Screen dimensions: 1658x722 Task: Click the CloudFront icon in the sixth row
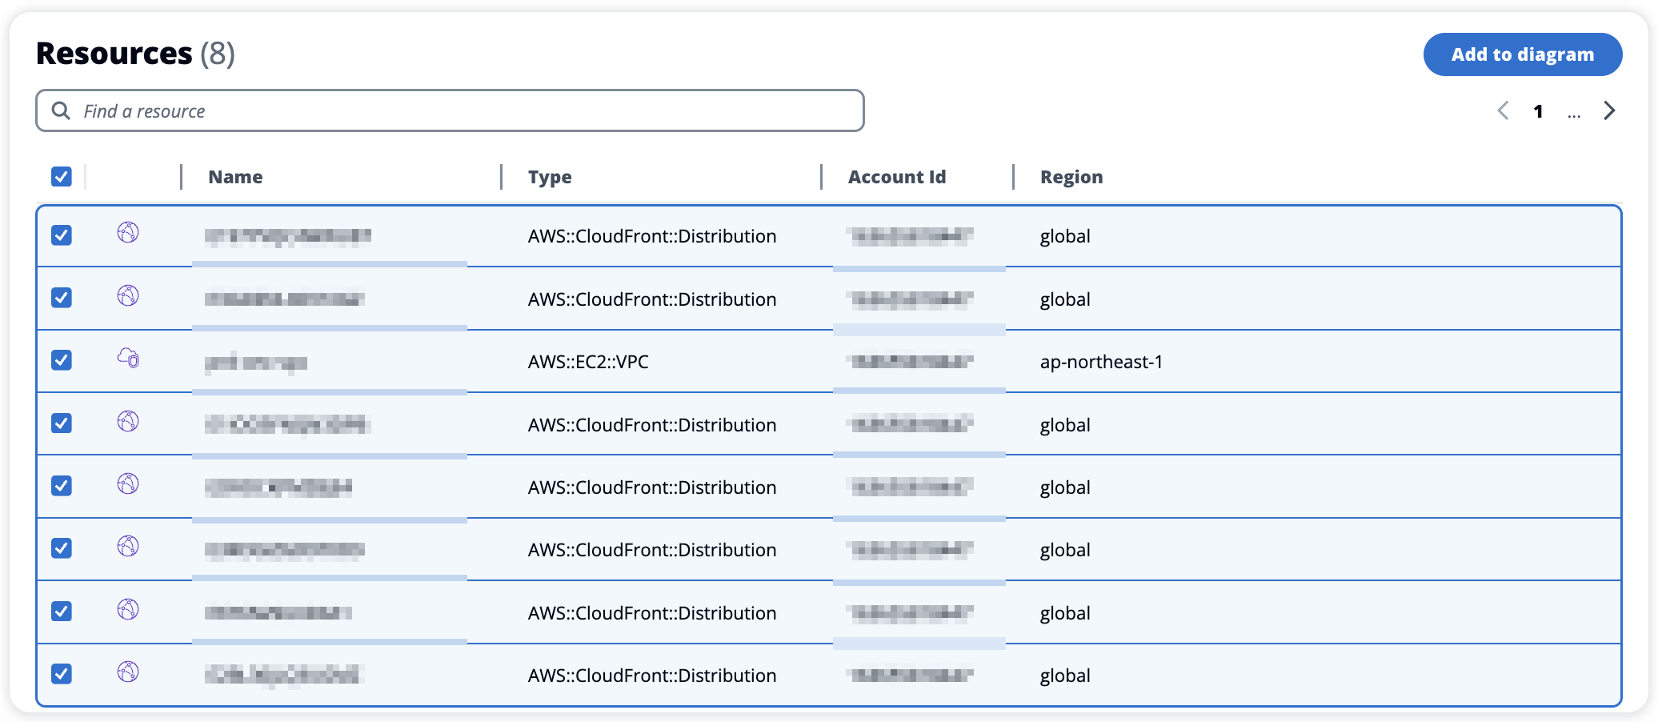tap(128, 546)
